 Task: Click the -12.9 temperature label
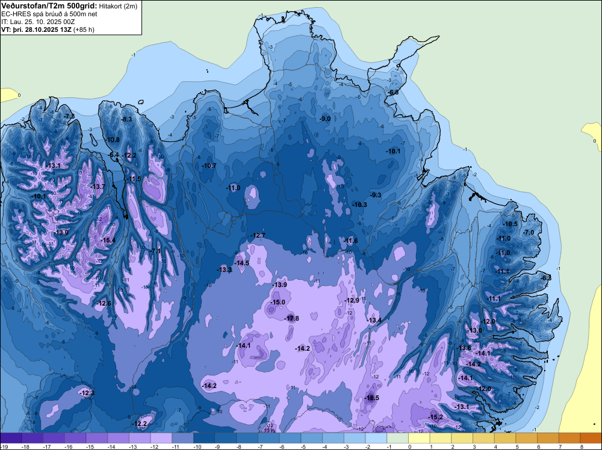click(x=352, y=300)
